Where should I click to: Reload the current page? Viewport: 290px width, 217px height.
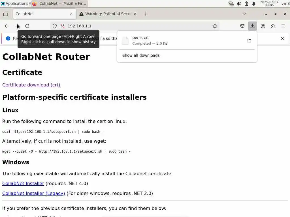pyautogui.click(x=27, y=26)
